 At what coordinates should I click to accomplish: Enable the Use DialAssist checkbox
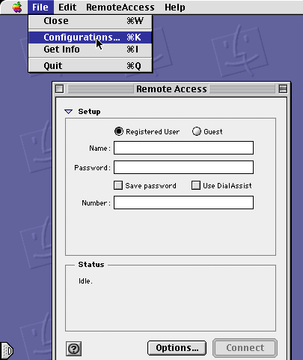[x=196, y=185]
